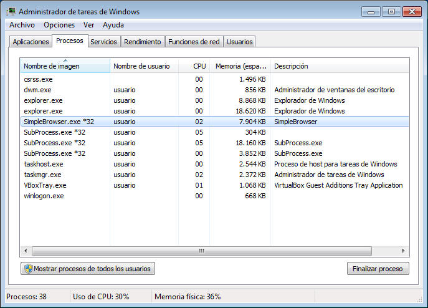Close the Administrador de tareas window
Viewport: 428px width, 308px height.
(412, 12)
